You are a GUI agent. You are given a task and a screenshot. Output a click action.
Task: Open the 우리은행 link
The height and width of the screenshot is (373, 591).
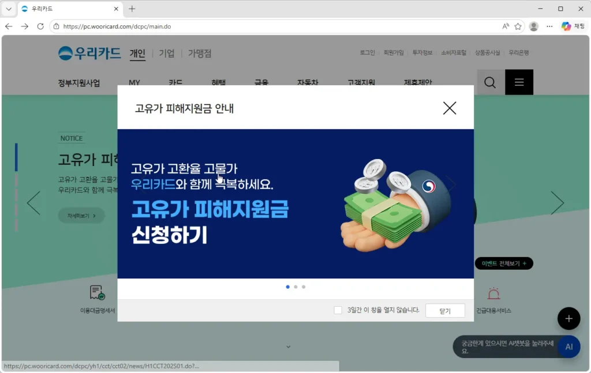[519, 52]
